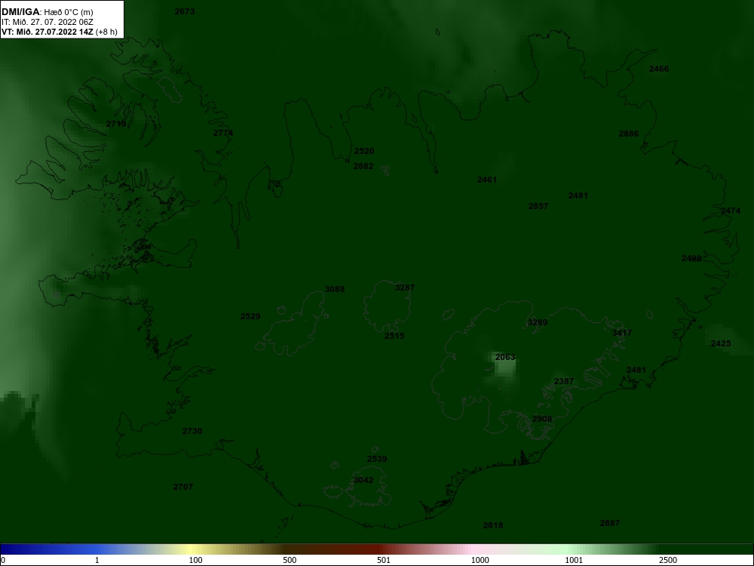
Task: Click the legend label 500
Action: (290, 560)
